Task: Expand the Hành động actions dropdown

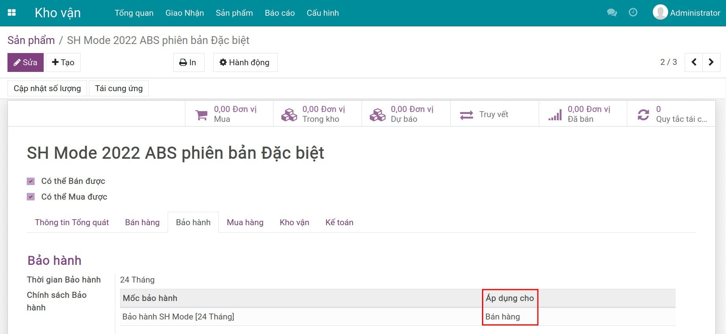Action: (245, 62)
